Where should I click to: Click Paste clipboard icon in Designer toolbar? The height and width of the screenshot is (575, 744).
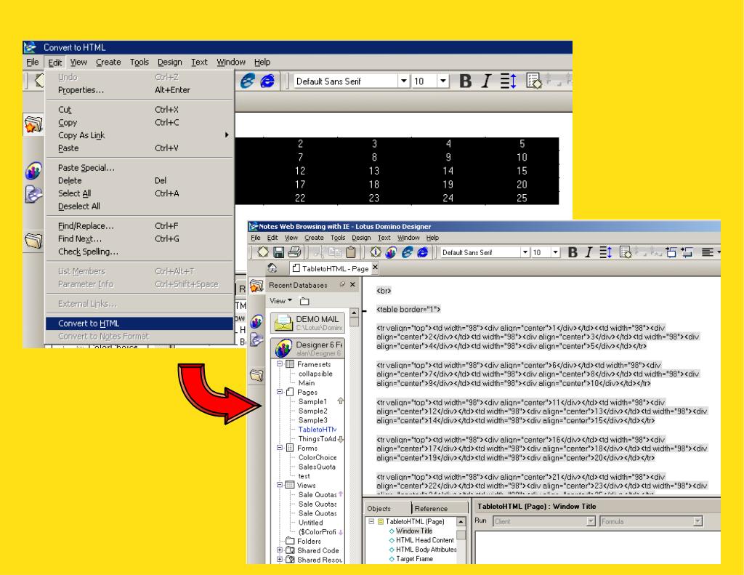pos(351,252)
